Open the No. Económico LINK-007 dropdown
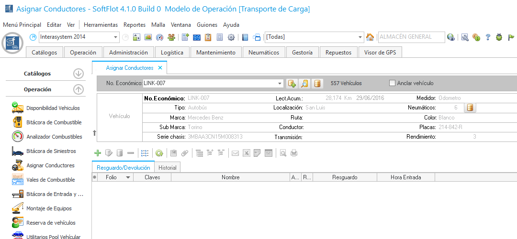Screen dimensions: 517x239 tap(280, 84)
